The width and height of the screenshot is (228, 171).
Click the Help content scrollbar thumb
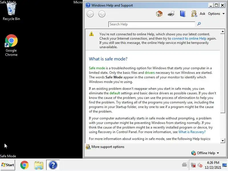click(x=223, y=74)
